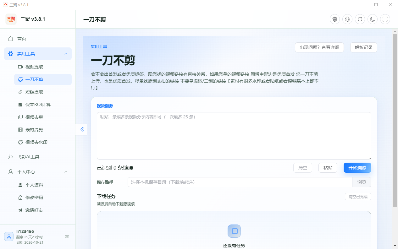The width and height of the screenshot is (398, 249).
Task: Collapse the sidebar with double chevron
Action: [x=82, y=129]
